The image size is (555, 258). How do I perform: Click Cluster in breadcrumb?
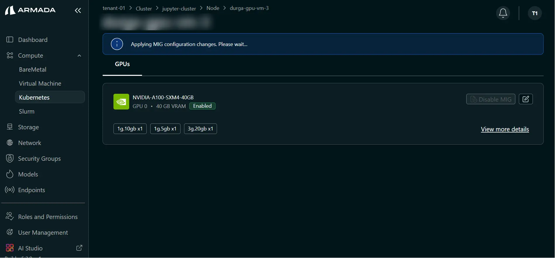pos(144,8)
